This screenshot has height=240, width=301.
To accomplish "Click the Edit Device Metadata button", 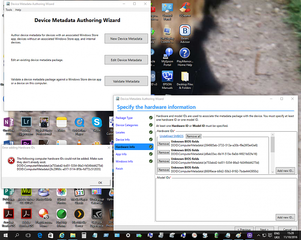I will [126, 60].
